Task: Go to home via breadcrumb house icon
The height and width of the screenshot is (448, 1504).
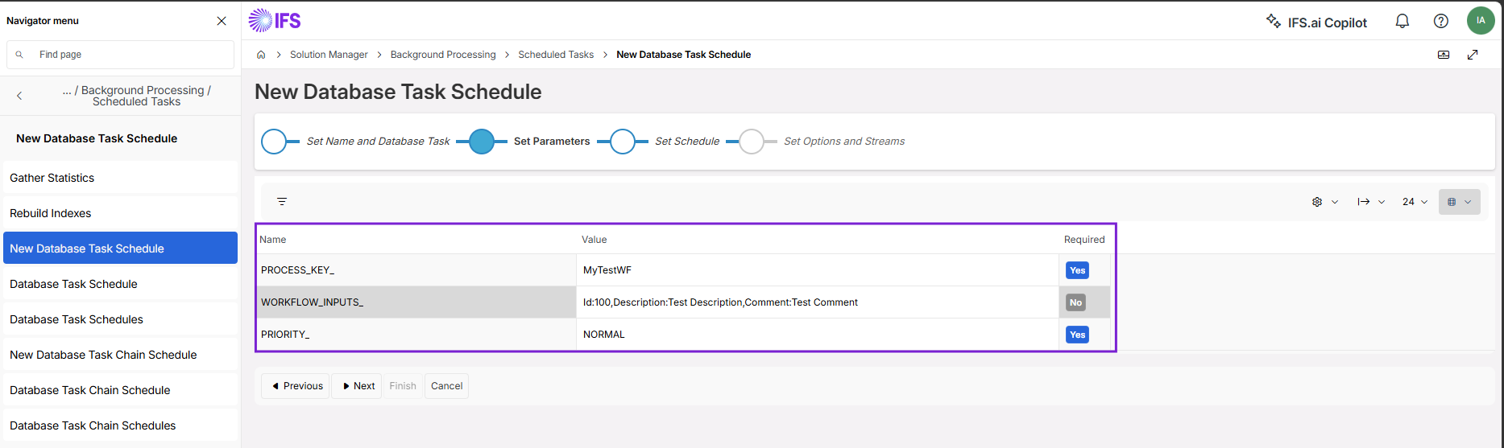Action: click(x=261, y=55)
